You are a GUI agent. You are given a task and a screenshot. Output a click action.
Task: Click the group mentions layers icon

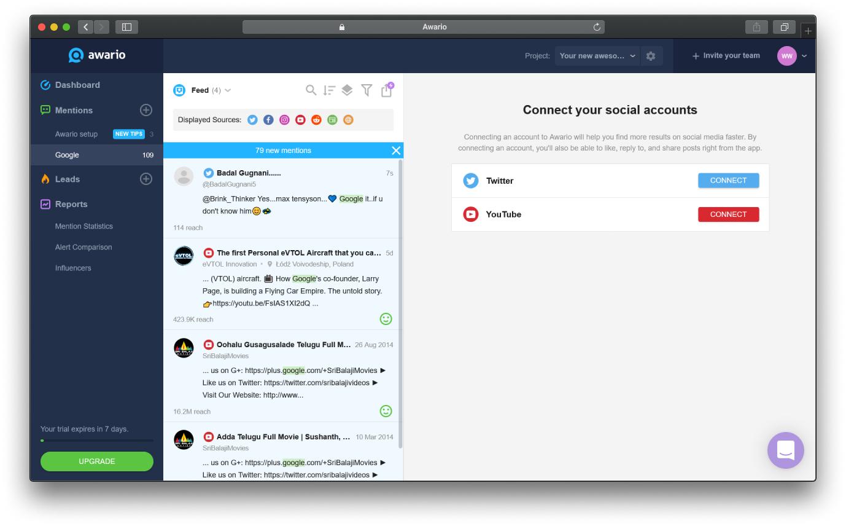[347, 90]
